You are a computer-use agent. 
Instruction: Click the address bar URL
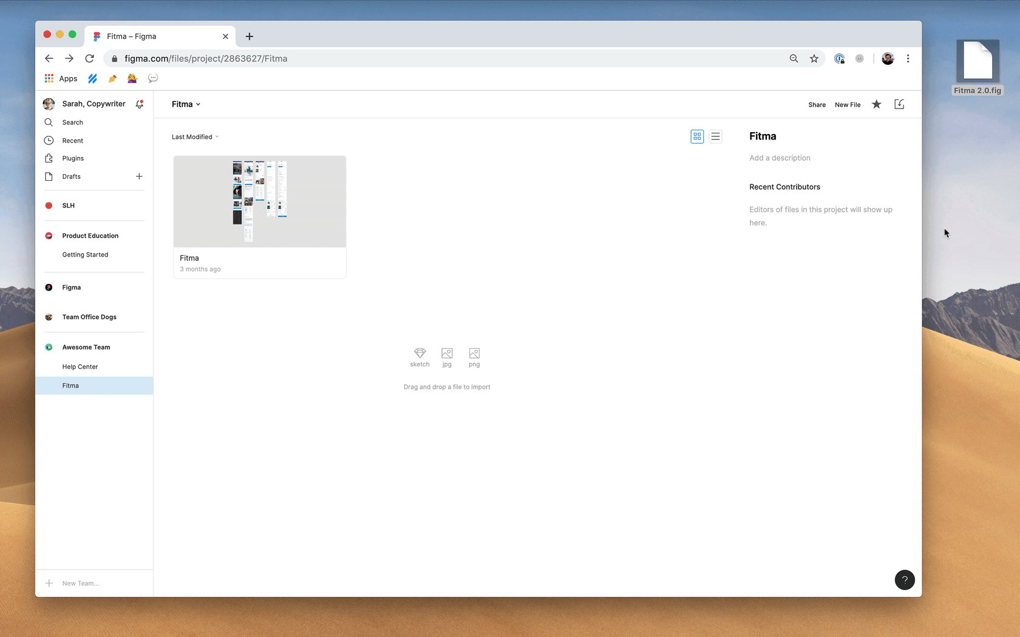click(x=206, y=59)
